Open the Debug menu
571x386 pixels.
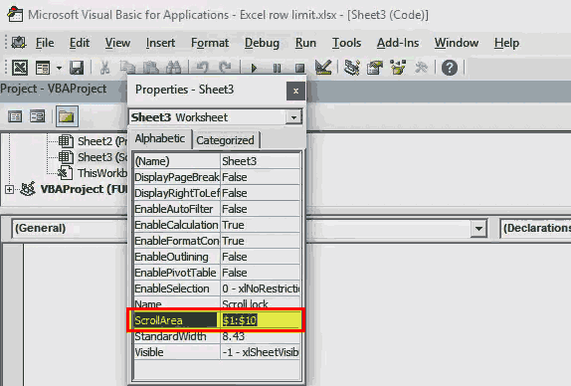[x=262, y=43]
